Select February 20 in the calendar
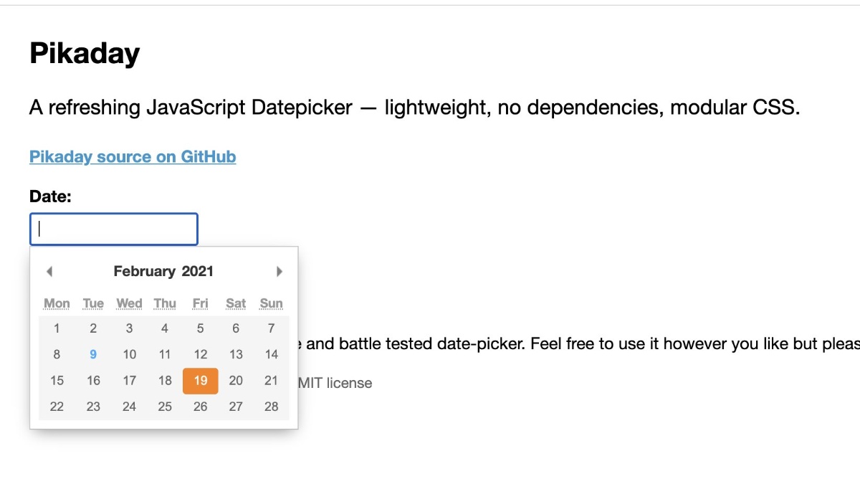860x484 pixels. click(236, 381)
